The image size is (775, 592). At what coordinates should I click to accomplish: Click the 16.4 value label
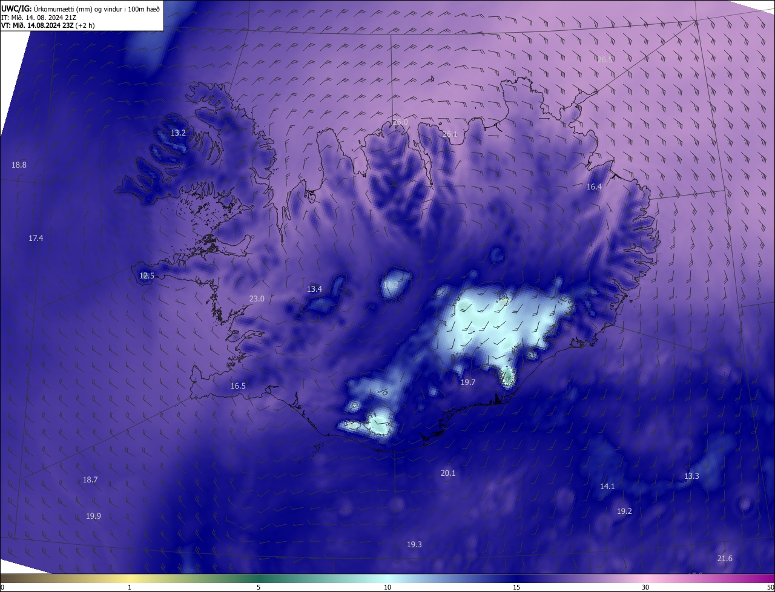594,186
